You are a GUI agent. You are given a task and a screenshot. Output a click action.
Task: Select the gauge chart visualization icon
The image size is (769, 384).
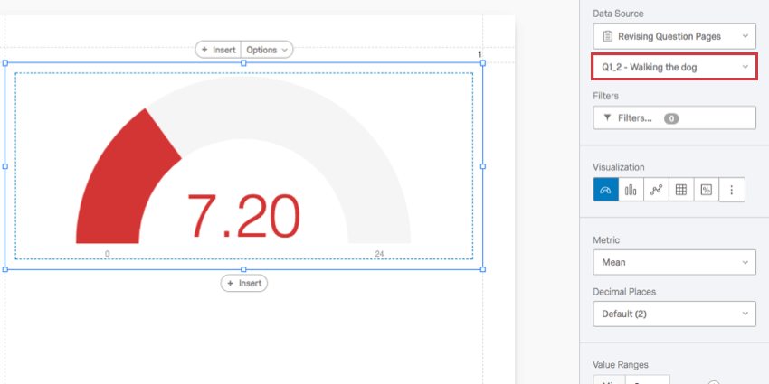pyautogui.click(x=605, y=190)
